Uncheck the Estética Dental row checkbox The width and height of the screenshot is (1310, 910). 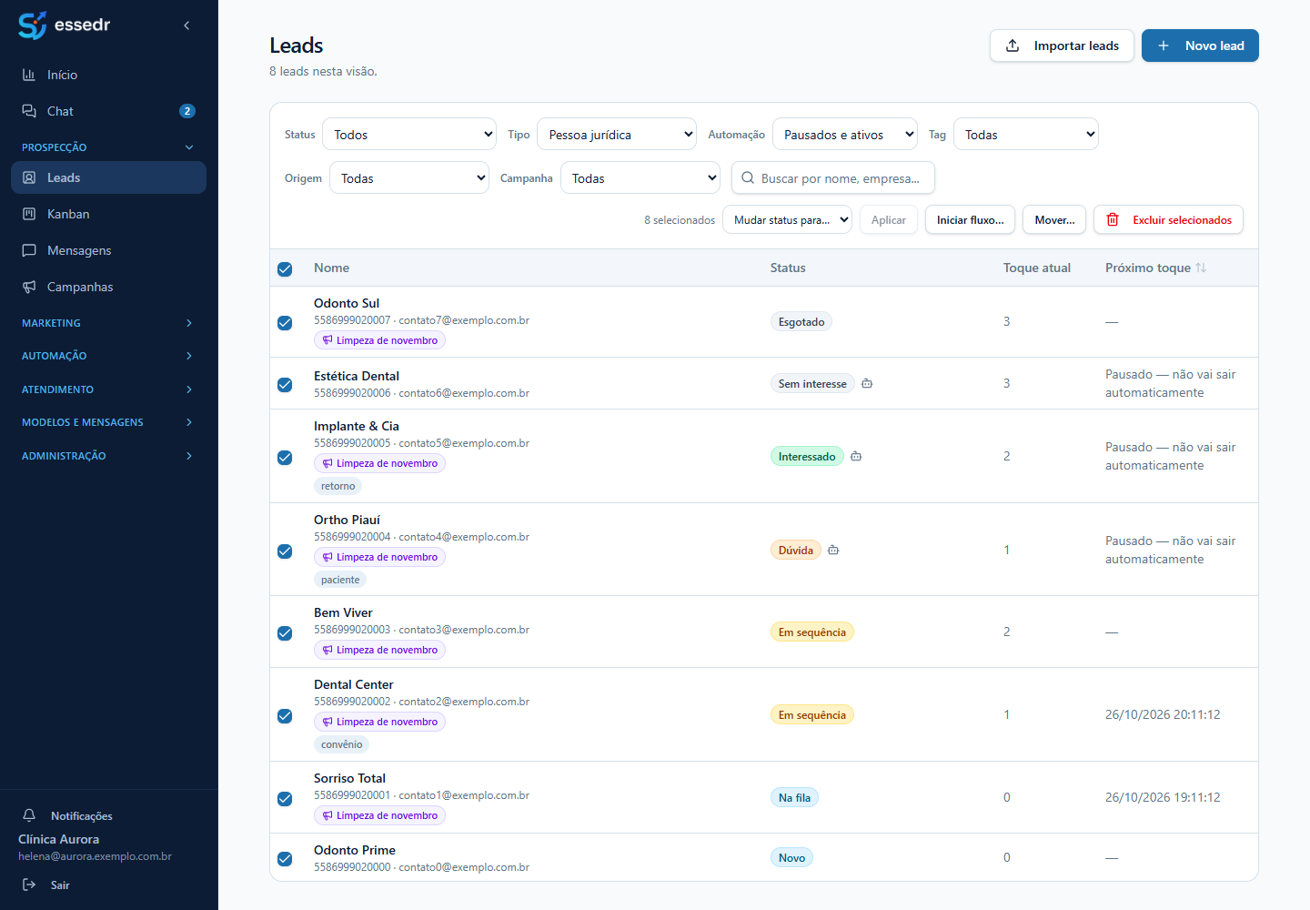285,384
